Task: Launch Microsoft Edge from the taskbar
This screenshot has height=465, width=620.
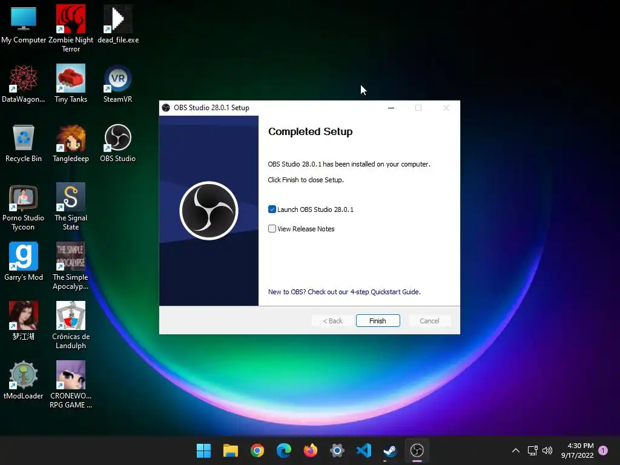Action: point(284,450)
